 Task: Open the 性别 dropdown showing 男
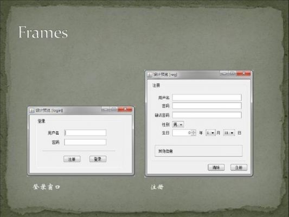pyautogui.click(x=178, y=125)
